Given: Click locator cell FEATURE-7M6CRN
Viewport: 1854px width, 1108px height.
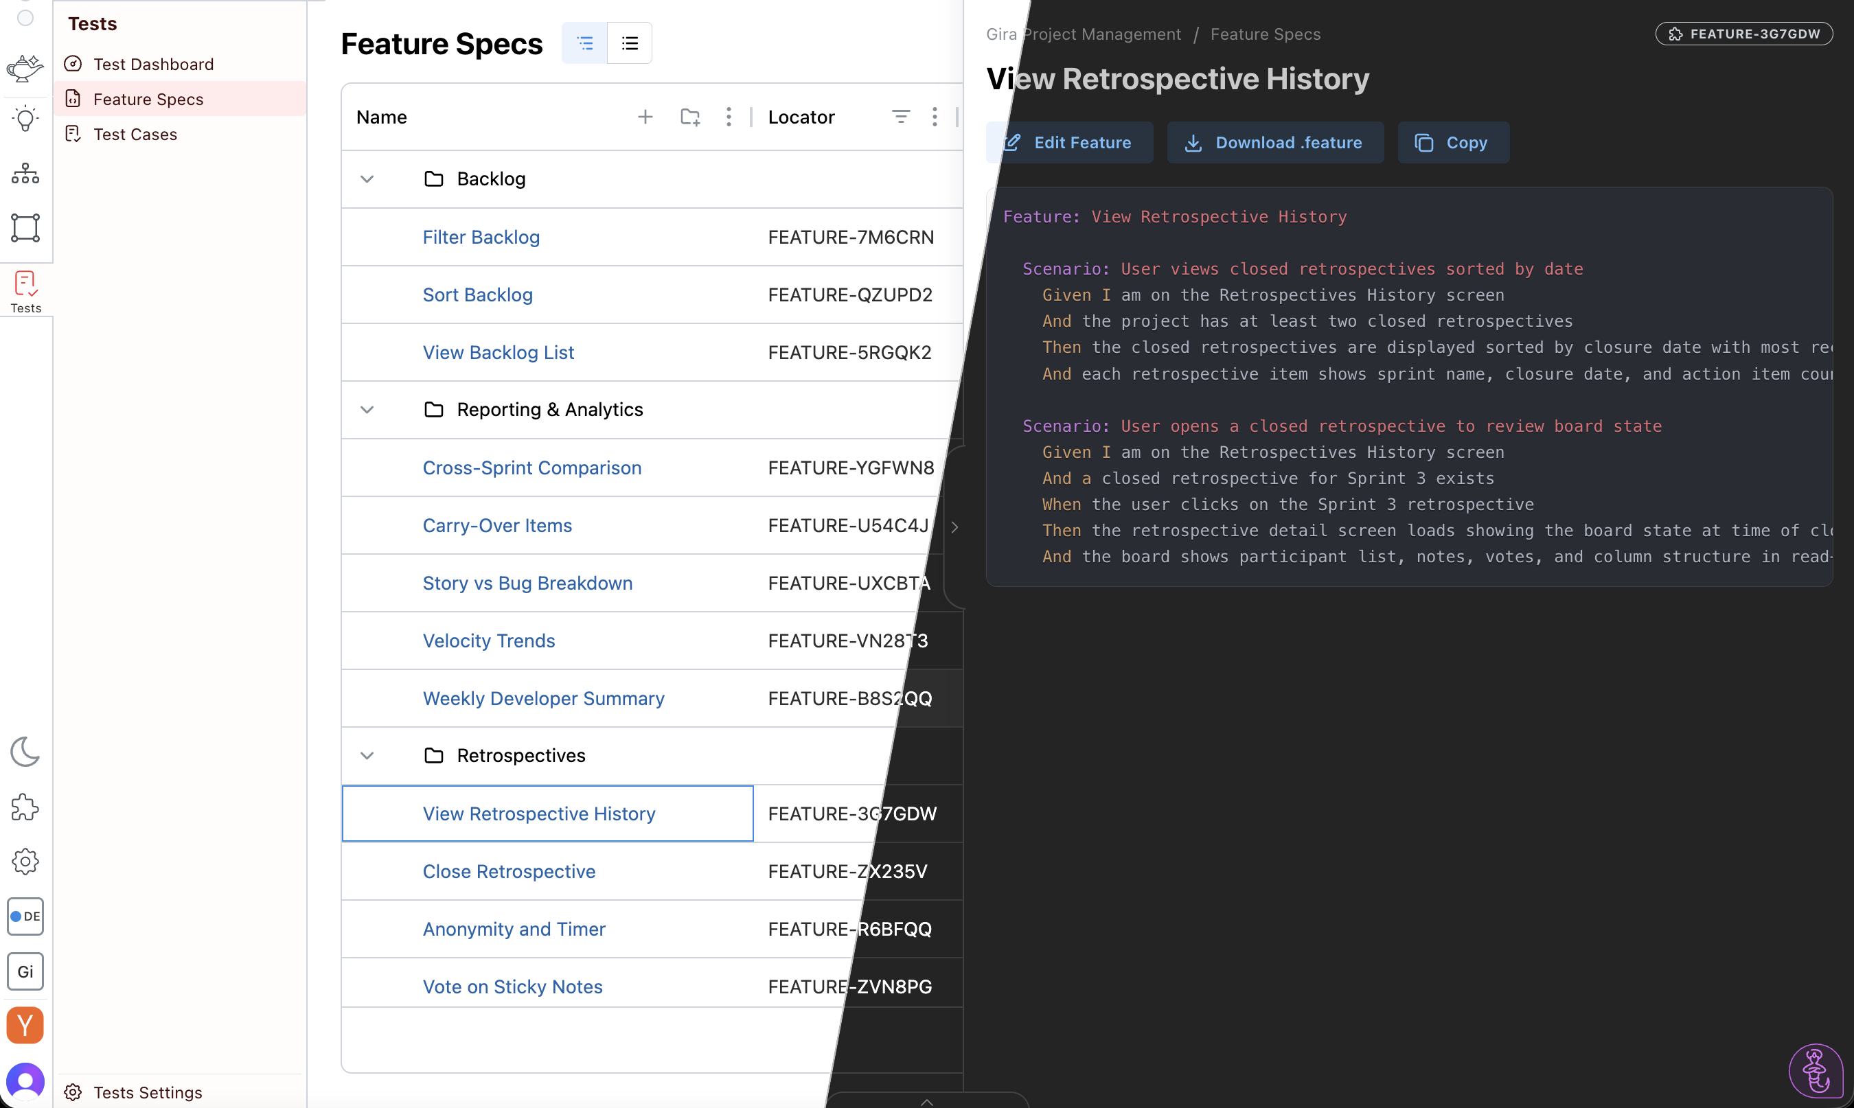Looking at the screenshot, I should coord(851,238).
